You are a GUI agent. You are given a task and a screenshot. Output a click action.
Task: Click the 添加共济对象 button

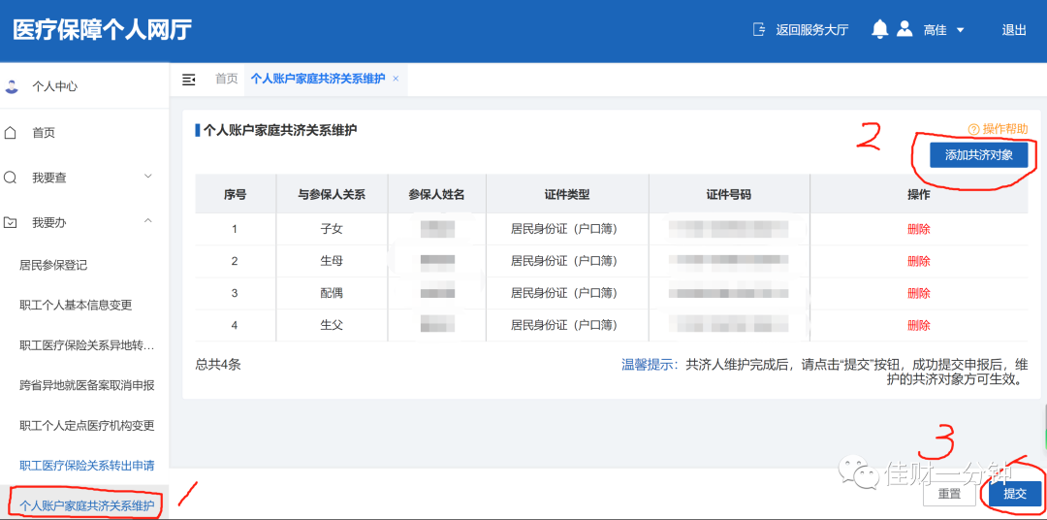(x=979, y=156)
